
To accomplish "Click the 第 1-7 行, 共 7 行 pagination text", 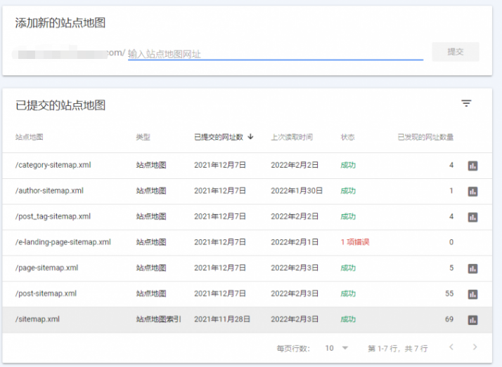I will [398, 348].
